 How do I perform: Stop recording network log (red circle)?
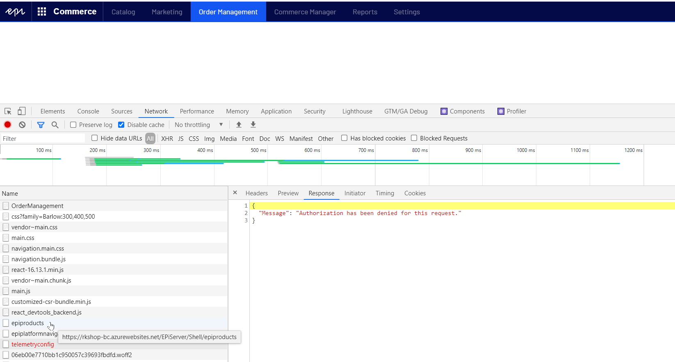click(x=7, y=125)
